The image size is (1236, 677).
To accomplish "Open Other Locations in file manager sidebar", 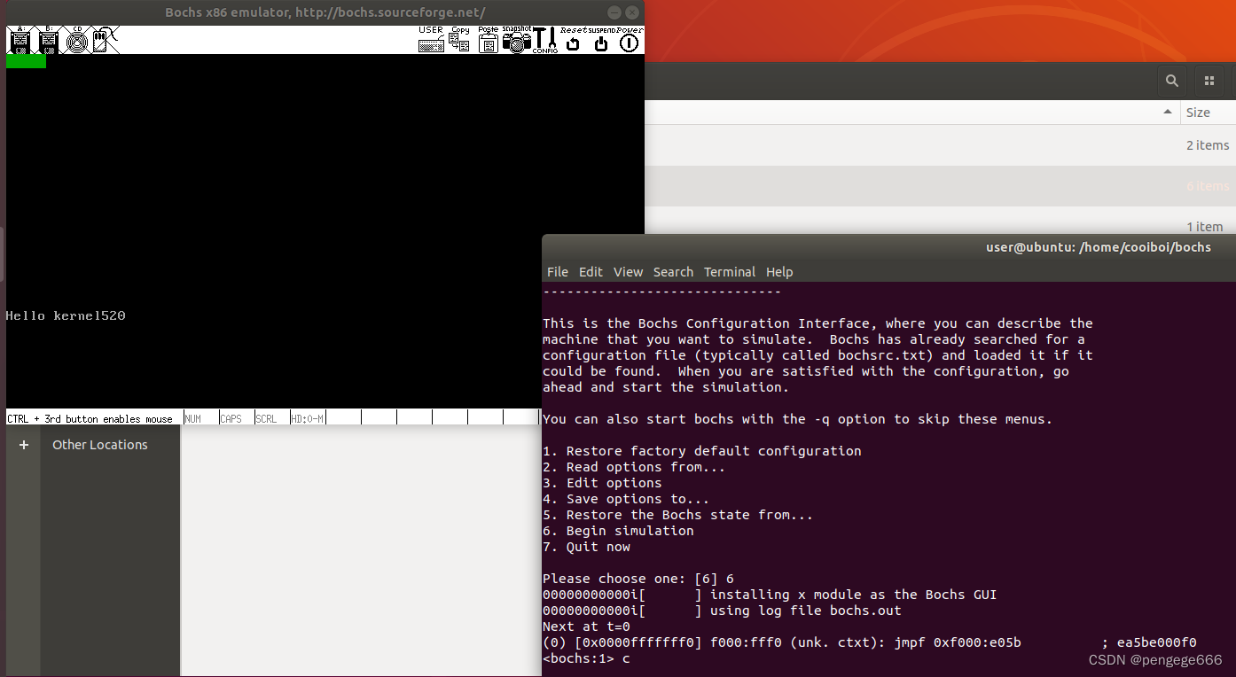I will 99,445.
